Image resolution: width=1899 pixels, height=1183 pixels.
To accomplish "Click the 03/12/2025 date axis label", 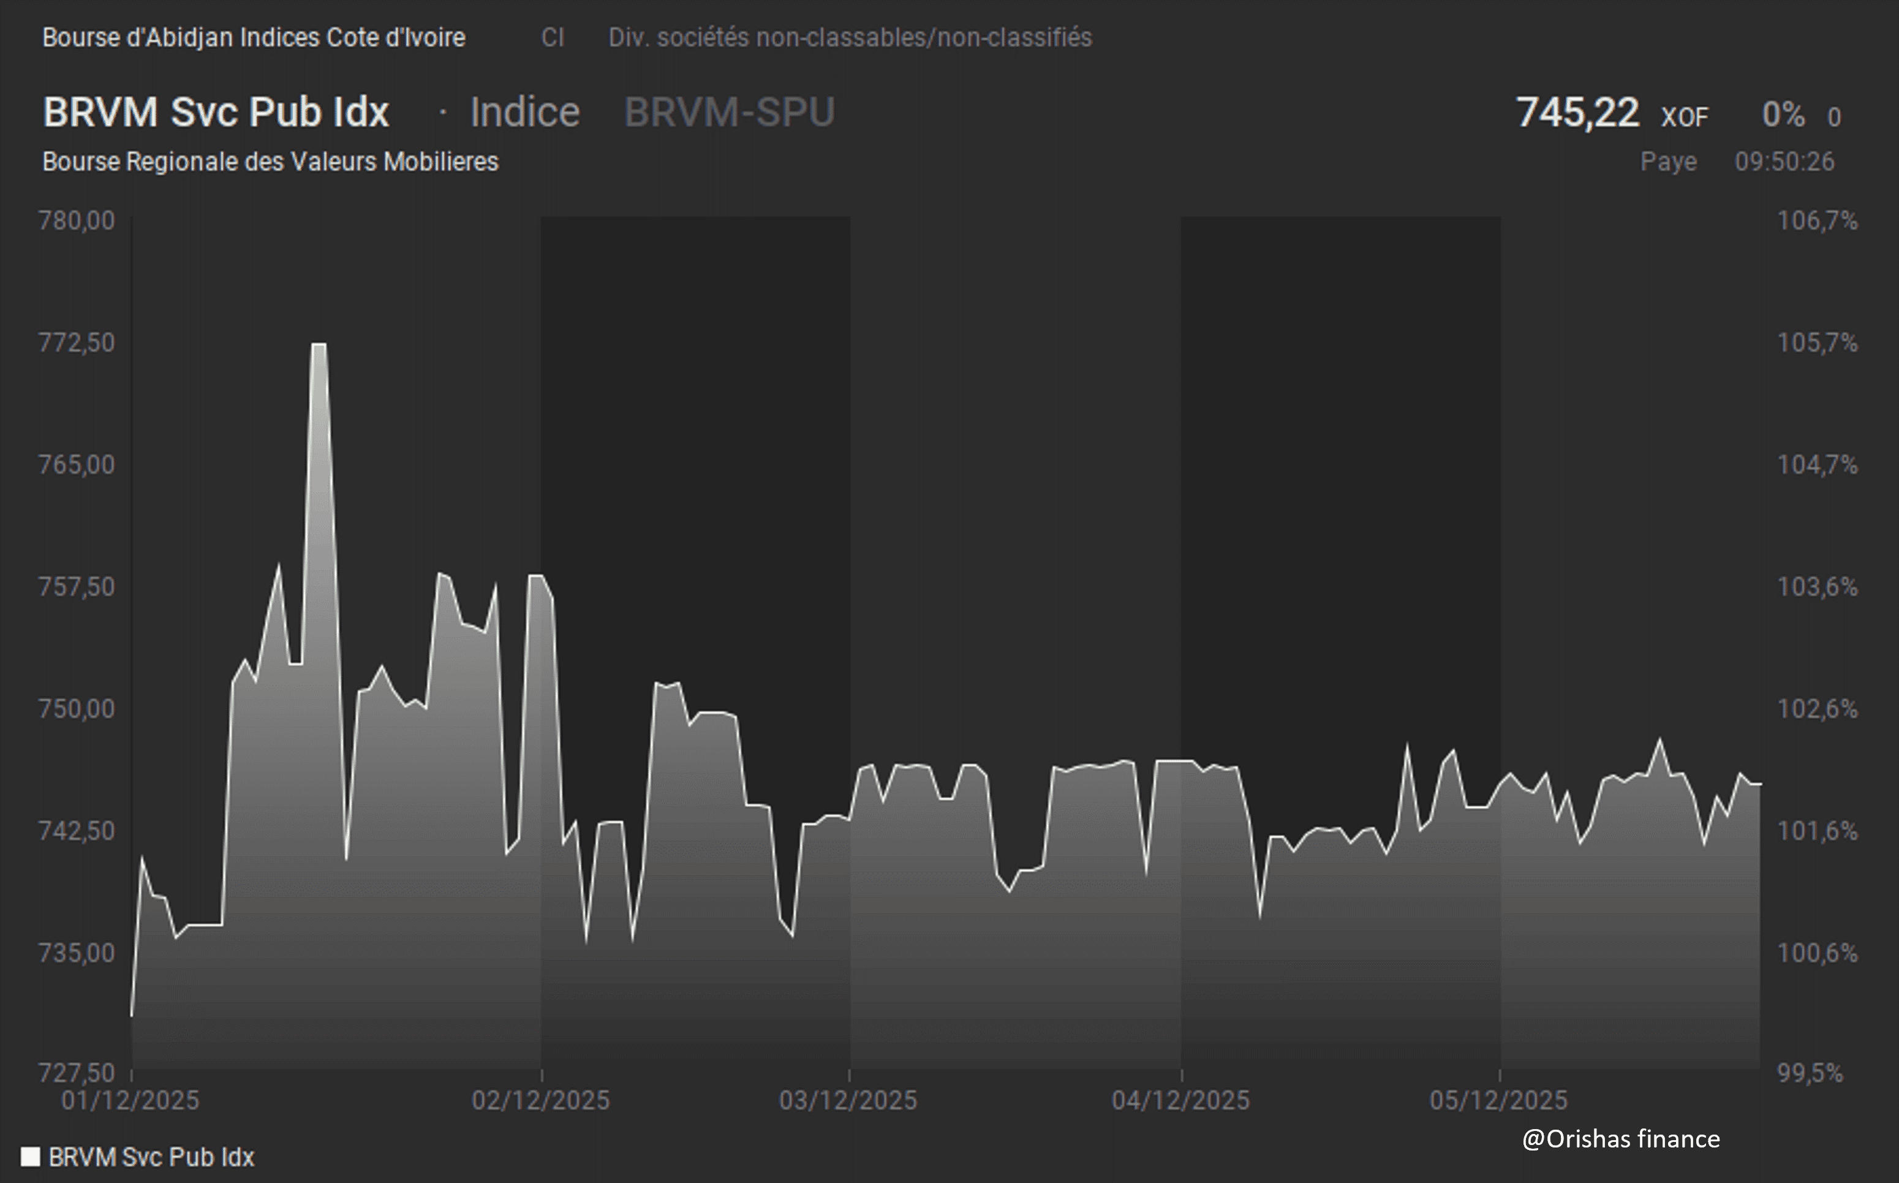I will coord(848,1100).
